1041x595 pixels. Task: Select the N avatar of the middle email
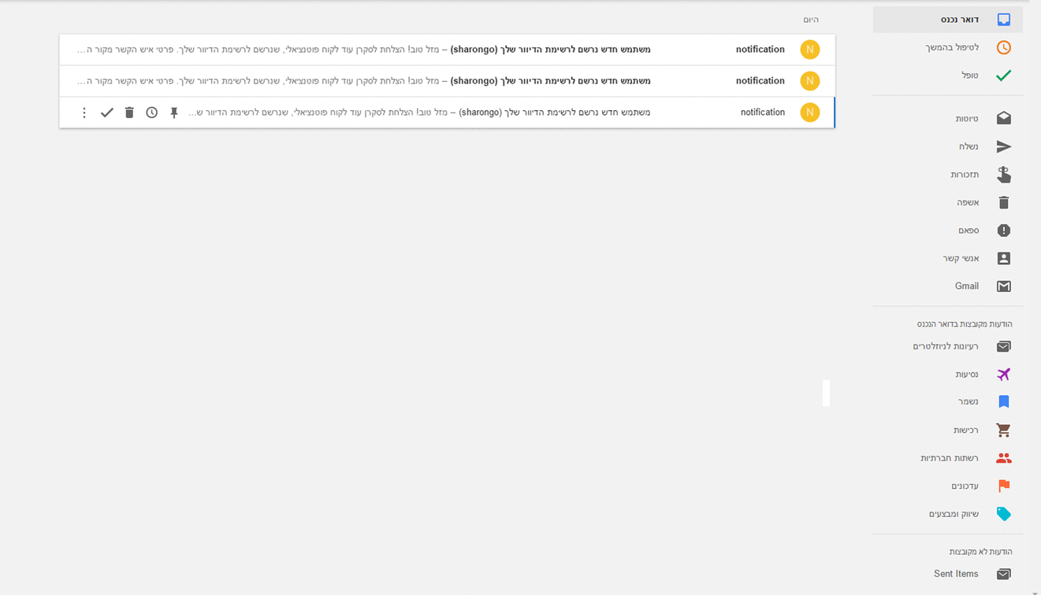point(810,81)
